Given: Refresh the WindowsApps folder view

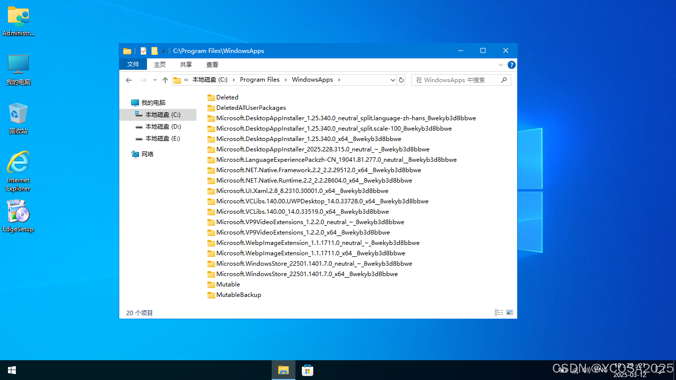Looking at the screenshot, I should (x=401, y=80).
